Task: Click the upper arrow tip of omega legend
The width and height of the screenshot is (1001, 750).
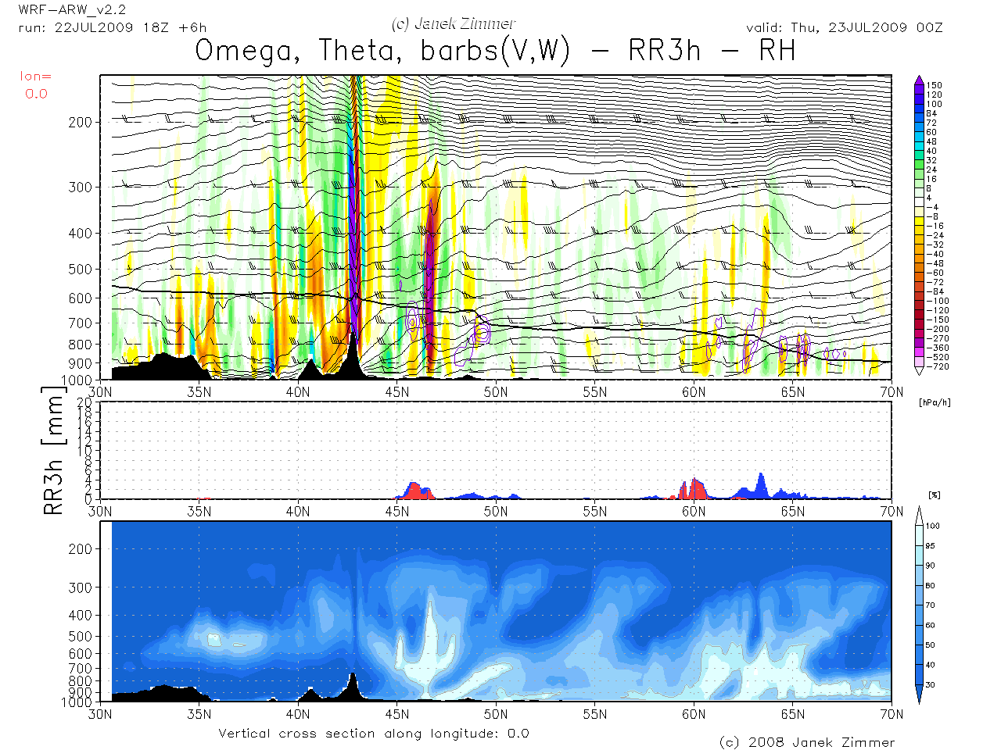Action: pyautogui.click(x=919, y=80)
